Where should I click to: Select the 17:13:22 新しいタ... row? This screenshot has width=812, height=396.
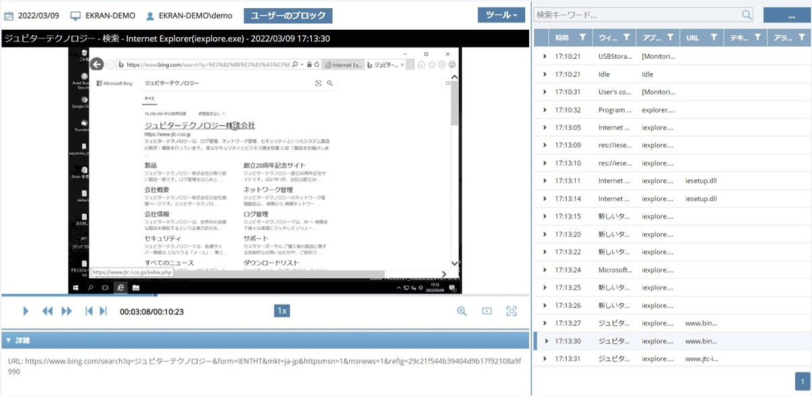point(673,252)
